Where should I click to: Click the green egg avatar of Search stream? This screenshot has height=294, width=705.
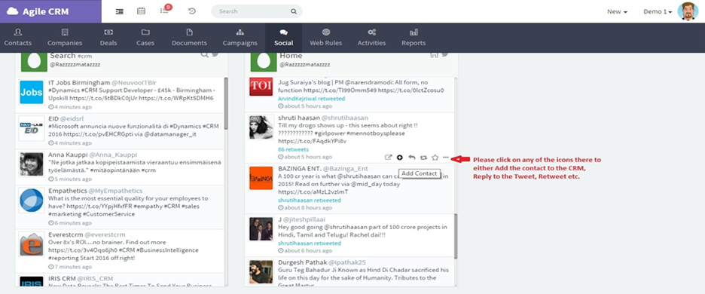coord(34,62)
